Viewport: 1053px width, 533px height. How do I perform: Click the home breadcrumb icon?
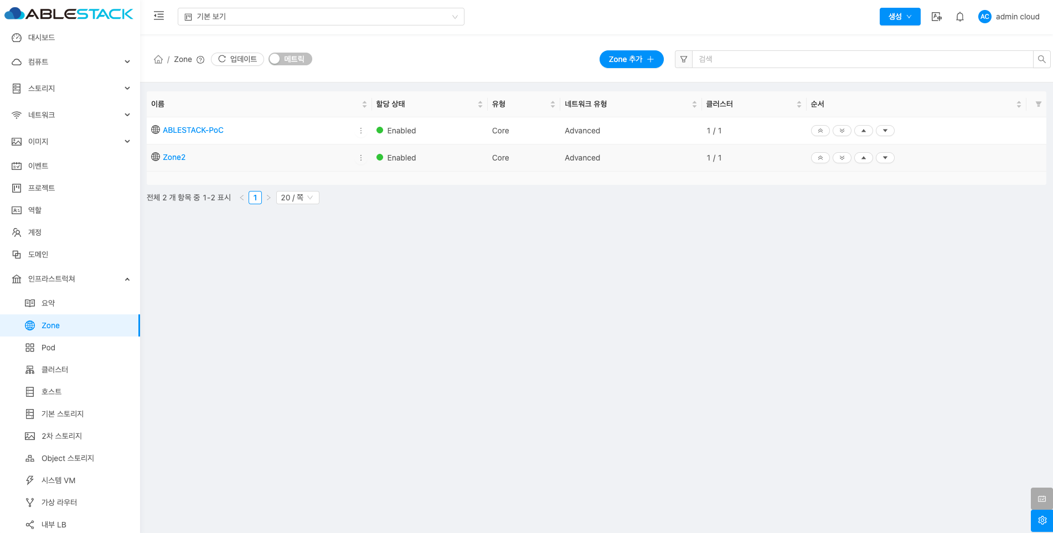click(158, 59)
